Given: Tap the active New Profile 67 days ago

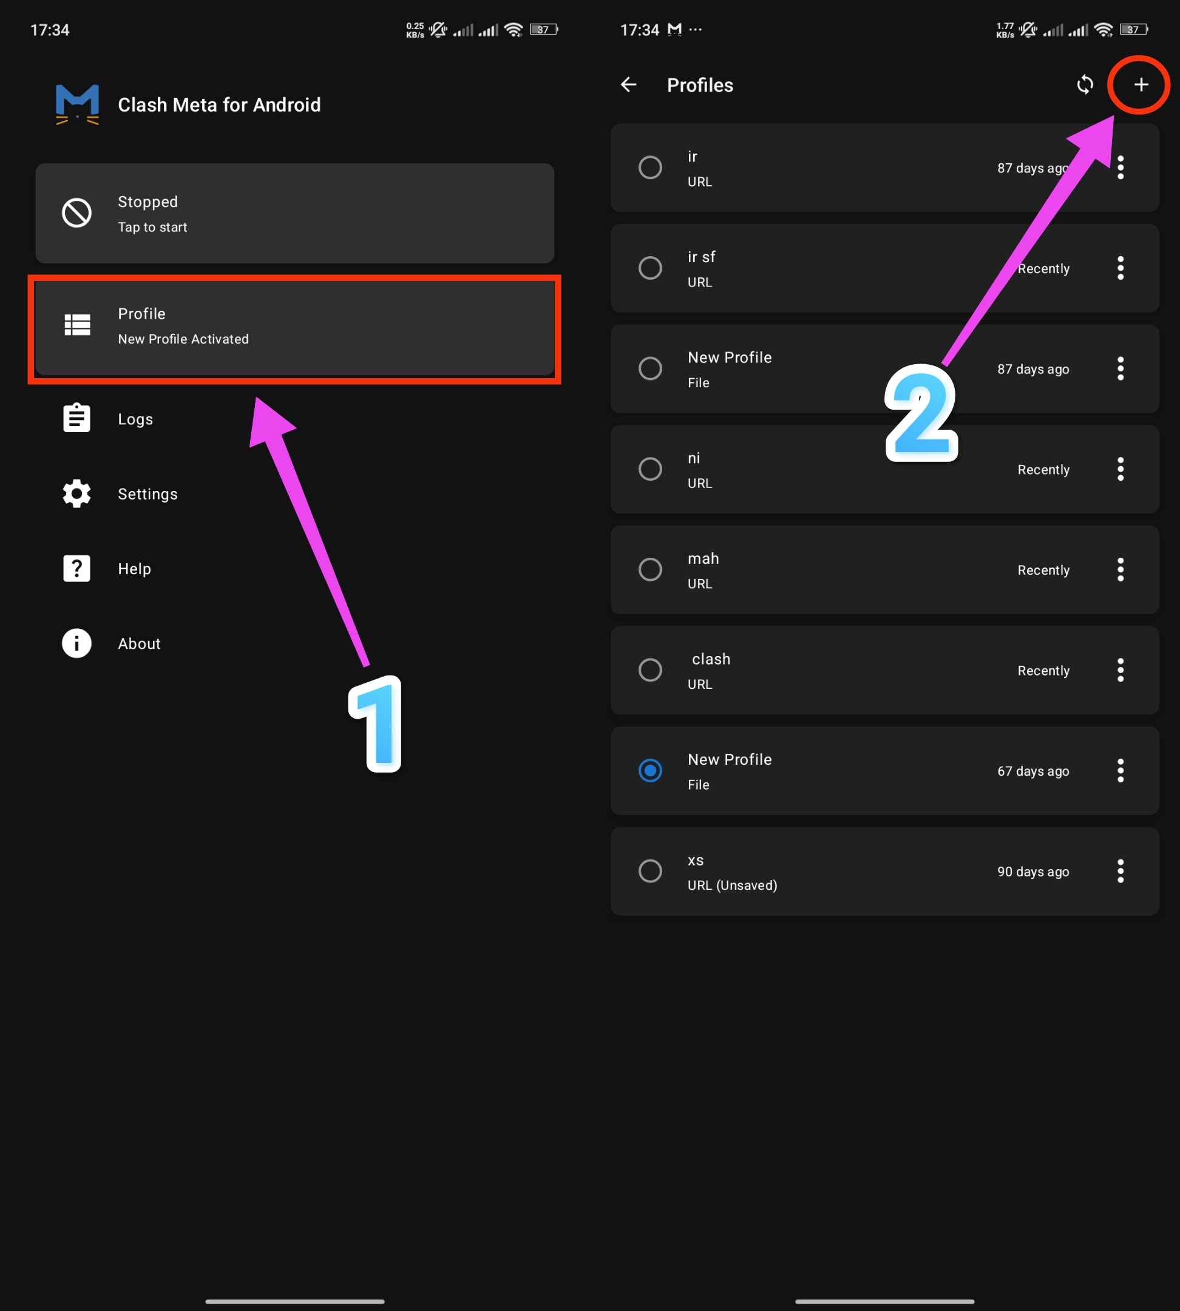Looking at the screenshot, I should tap(843, 771).
